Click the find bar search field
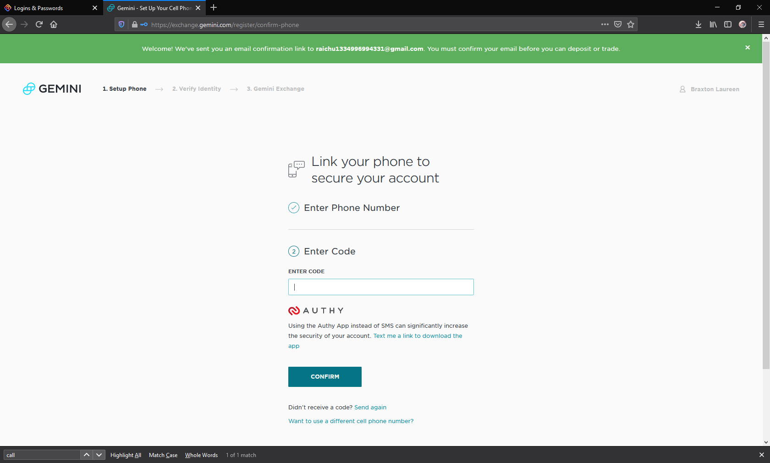 click(x=42, y=455)
